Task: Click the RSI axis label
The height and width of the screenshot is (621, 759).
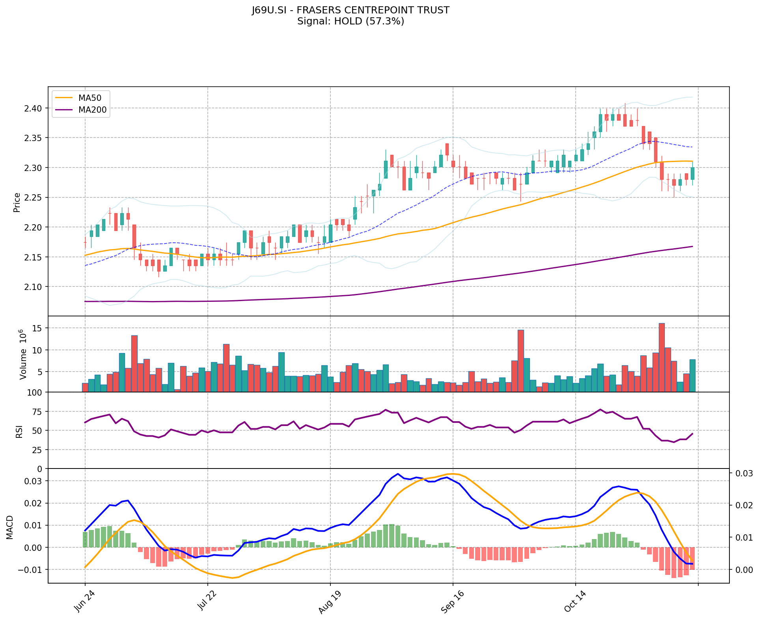Action: (x=19, y=431)
